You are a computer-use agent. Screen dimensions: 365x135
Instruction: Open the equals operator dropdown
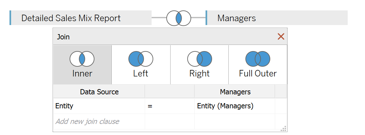tap(170, 106)
